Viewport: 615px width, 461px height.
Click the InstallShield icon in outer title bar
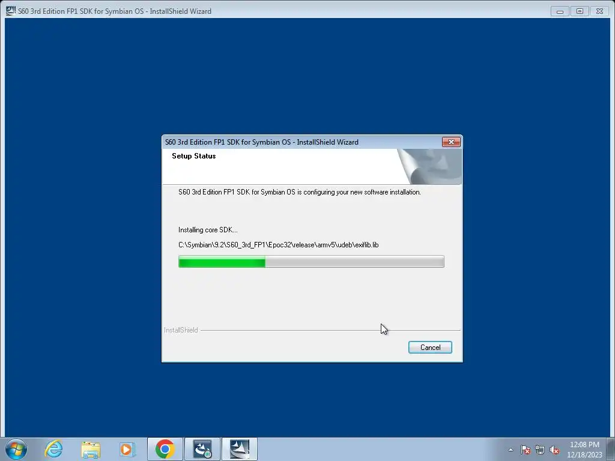tap(11, 11)
